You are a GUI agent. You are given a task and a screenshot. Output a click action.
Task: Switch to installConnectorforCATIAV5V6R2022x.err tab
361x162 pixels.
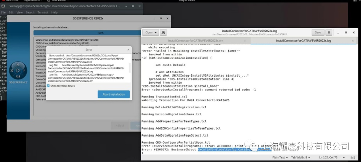coord(196,41)
